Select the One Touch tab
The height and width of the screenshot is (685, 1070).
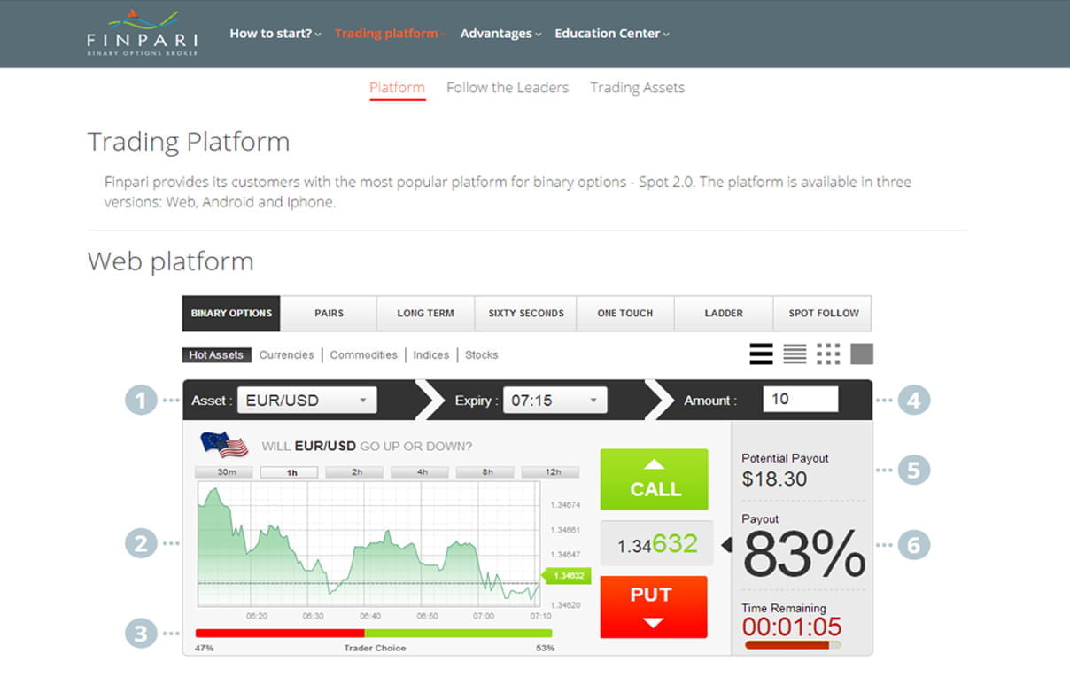[x=625, y=314]
